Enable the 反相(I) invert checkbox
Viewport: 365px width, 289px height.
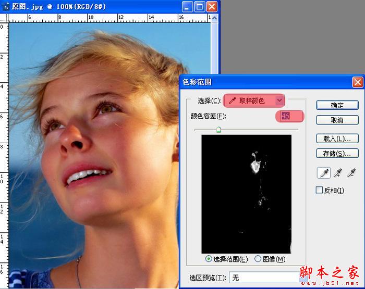click(x=319, y=190)
